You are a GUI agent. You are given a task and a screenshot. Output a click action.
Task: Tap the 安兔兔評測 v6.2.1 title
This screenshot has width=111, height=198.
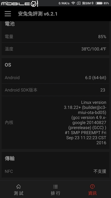click(x=38, y=14)
